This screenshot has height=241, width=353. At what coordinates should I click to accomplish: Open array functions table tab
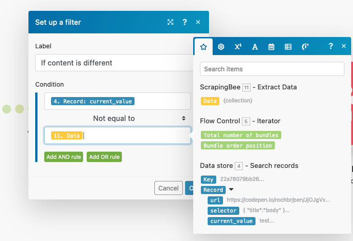click(288, 46)
